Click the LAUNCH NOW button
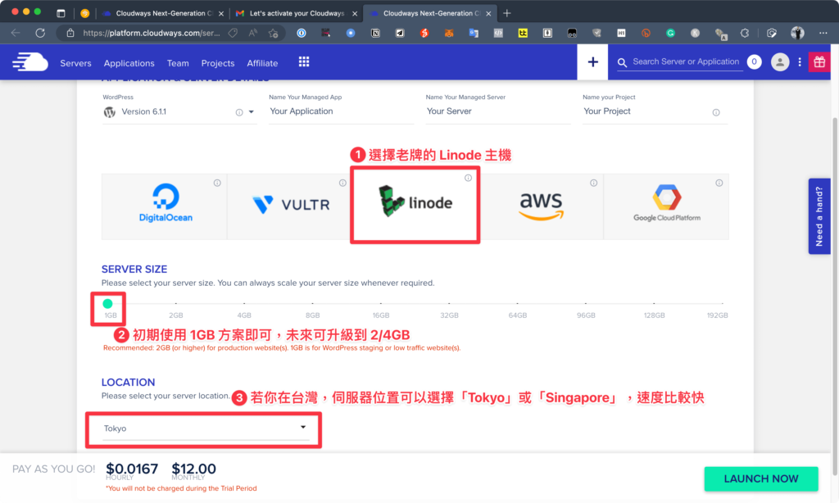Viewport: 839px width, 503px height. 761,479
